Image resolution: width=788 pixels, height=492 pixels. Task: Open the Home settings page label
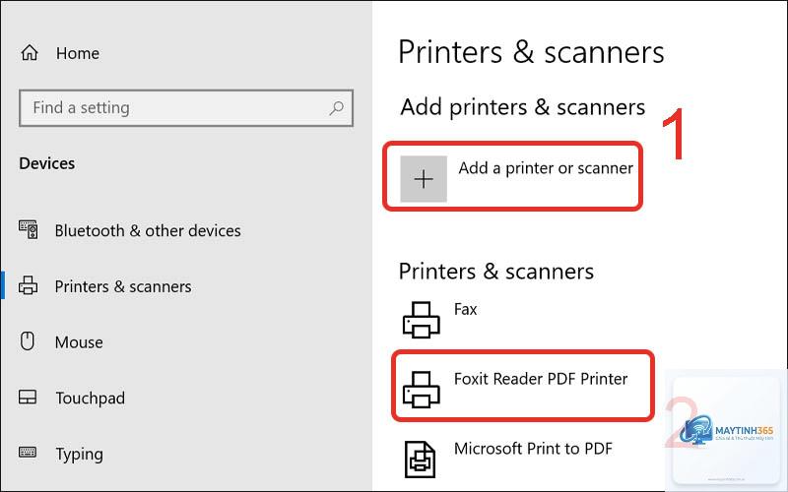[78, 53]
